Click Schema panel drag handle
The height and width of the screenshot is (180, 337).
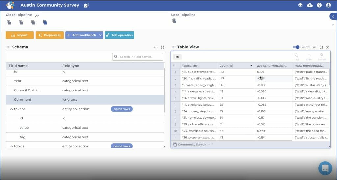[8, 47]
